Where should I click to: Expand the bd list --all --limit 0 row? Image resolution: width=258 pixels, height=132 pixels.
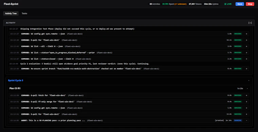(246, 46)
